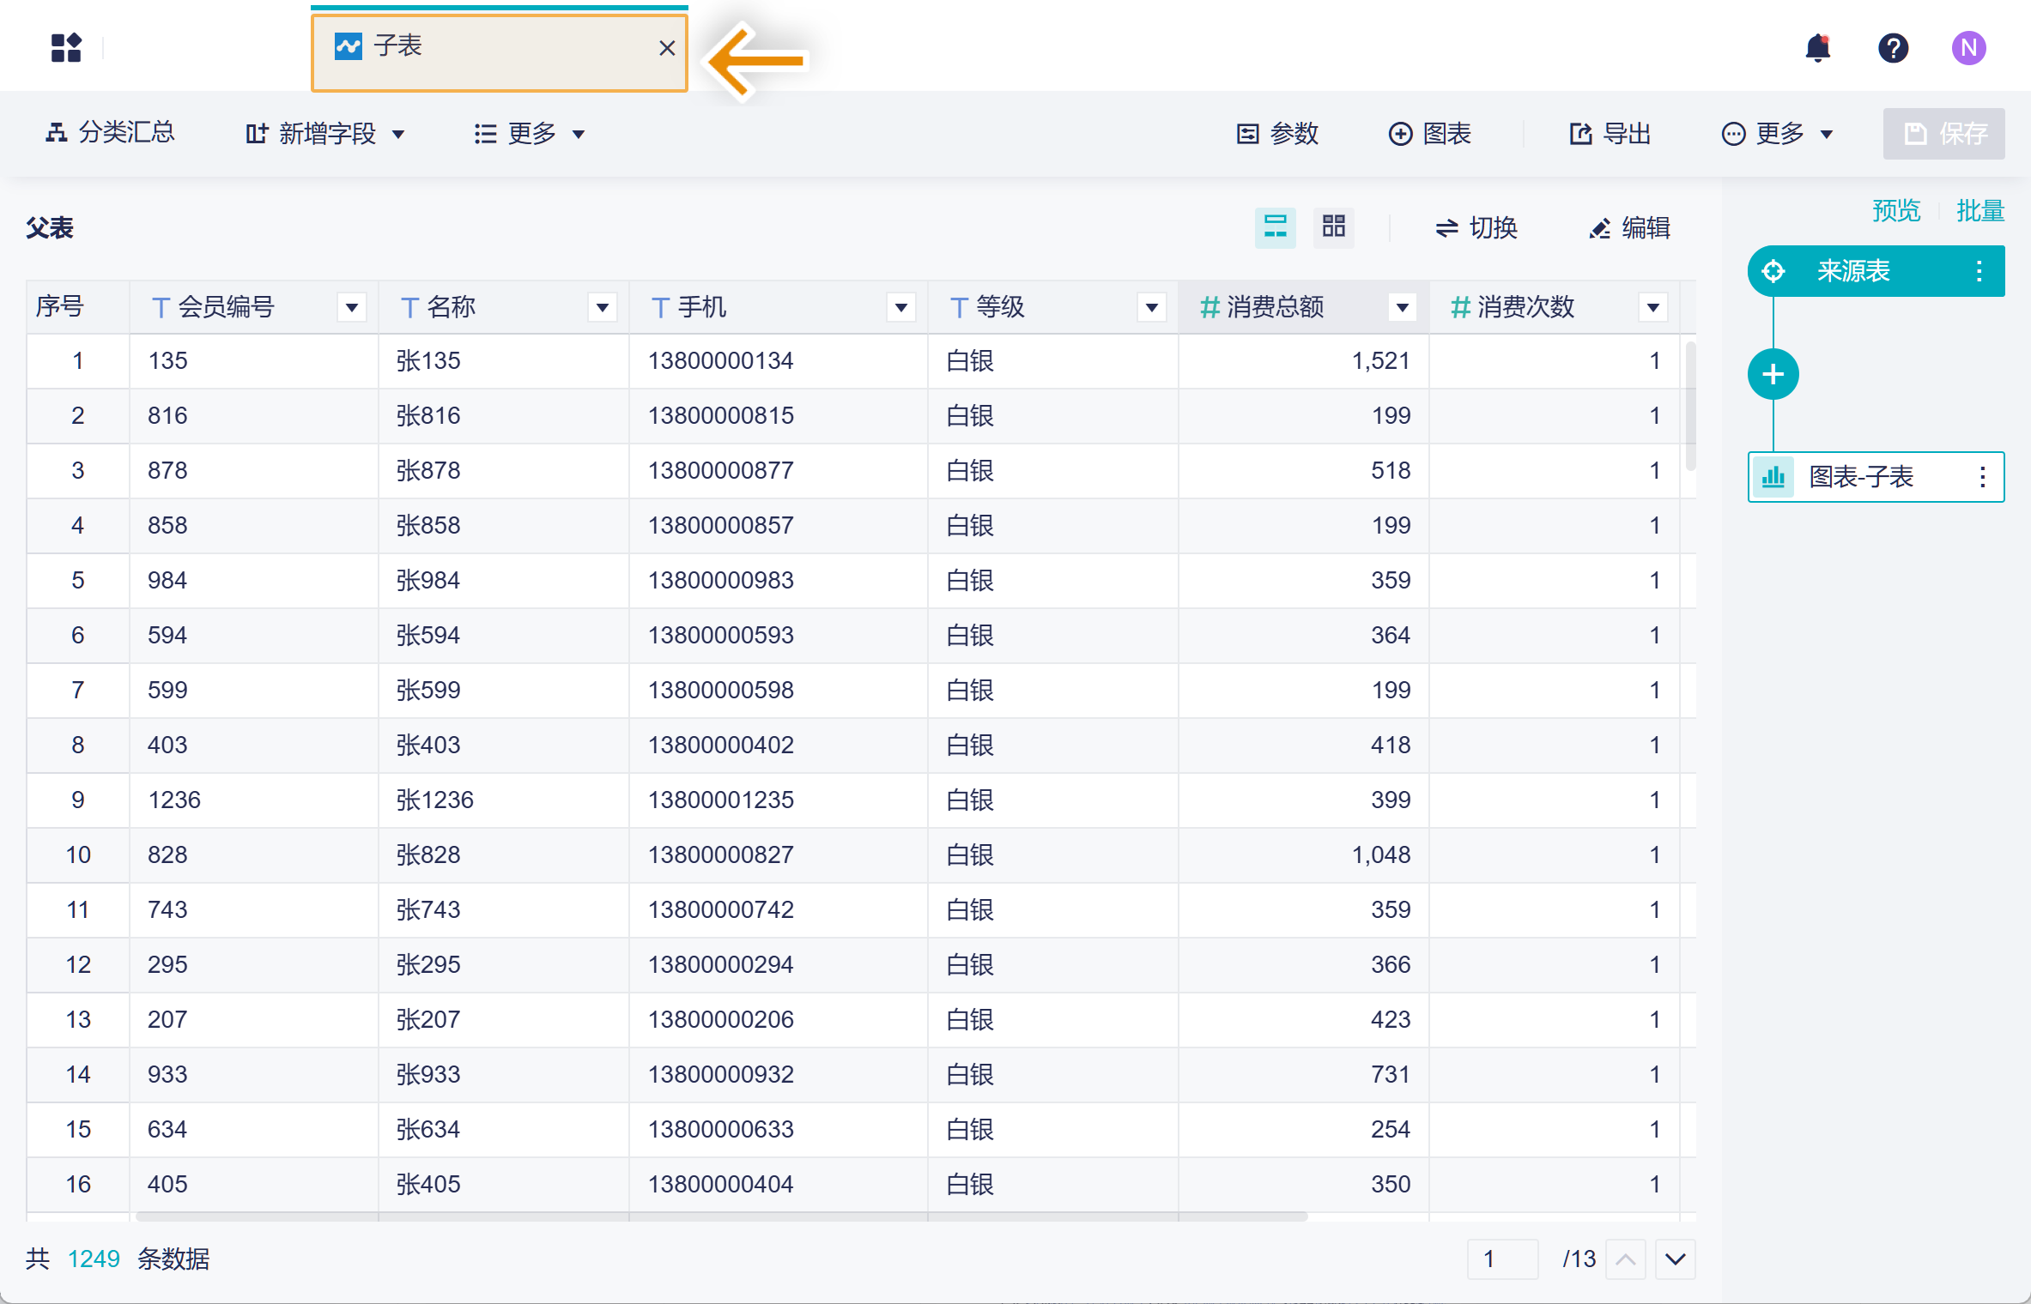Click 切换 to switch tables
This screenshot has width=2031, height=1304.
[x=1476, y=228]
